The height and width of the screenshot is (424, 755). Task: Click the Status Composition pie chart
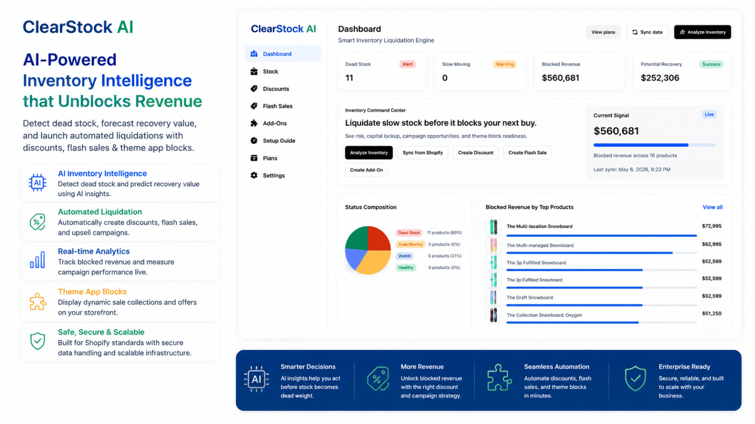point(368,250)
